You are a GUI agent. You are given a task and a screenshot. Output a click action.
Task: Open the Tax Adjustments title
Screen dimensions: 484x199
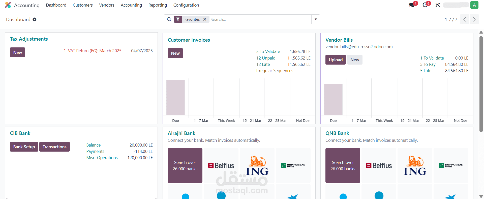click(29, 39)
